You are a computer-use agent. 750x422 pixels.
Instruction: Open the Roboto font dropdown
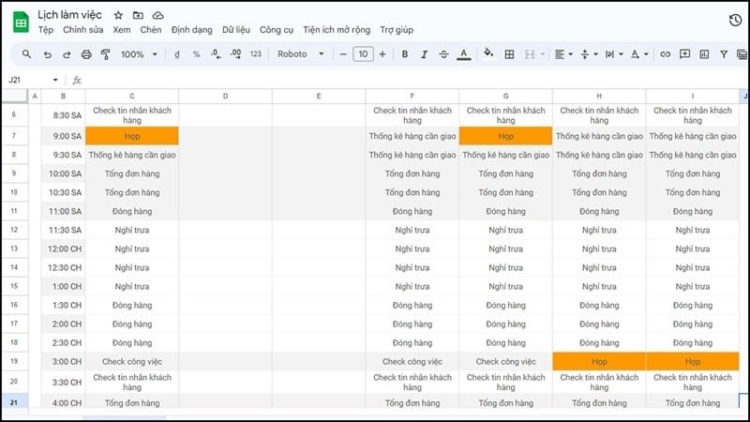[300, 54]
